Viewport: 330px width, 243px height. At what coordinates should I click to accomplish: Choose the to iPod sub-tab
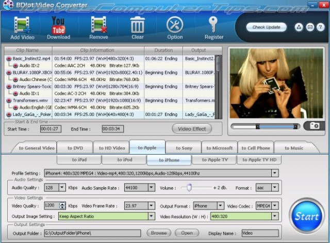point(124,159)
